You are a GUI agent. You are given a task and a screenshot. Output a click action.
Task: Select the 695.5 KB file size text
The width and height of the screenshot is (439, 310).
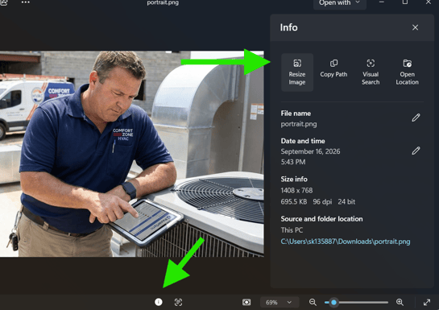click(x=294, y=202)
